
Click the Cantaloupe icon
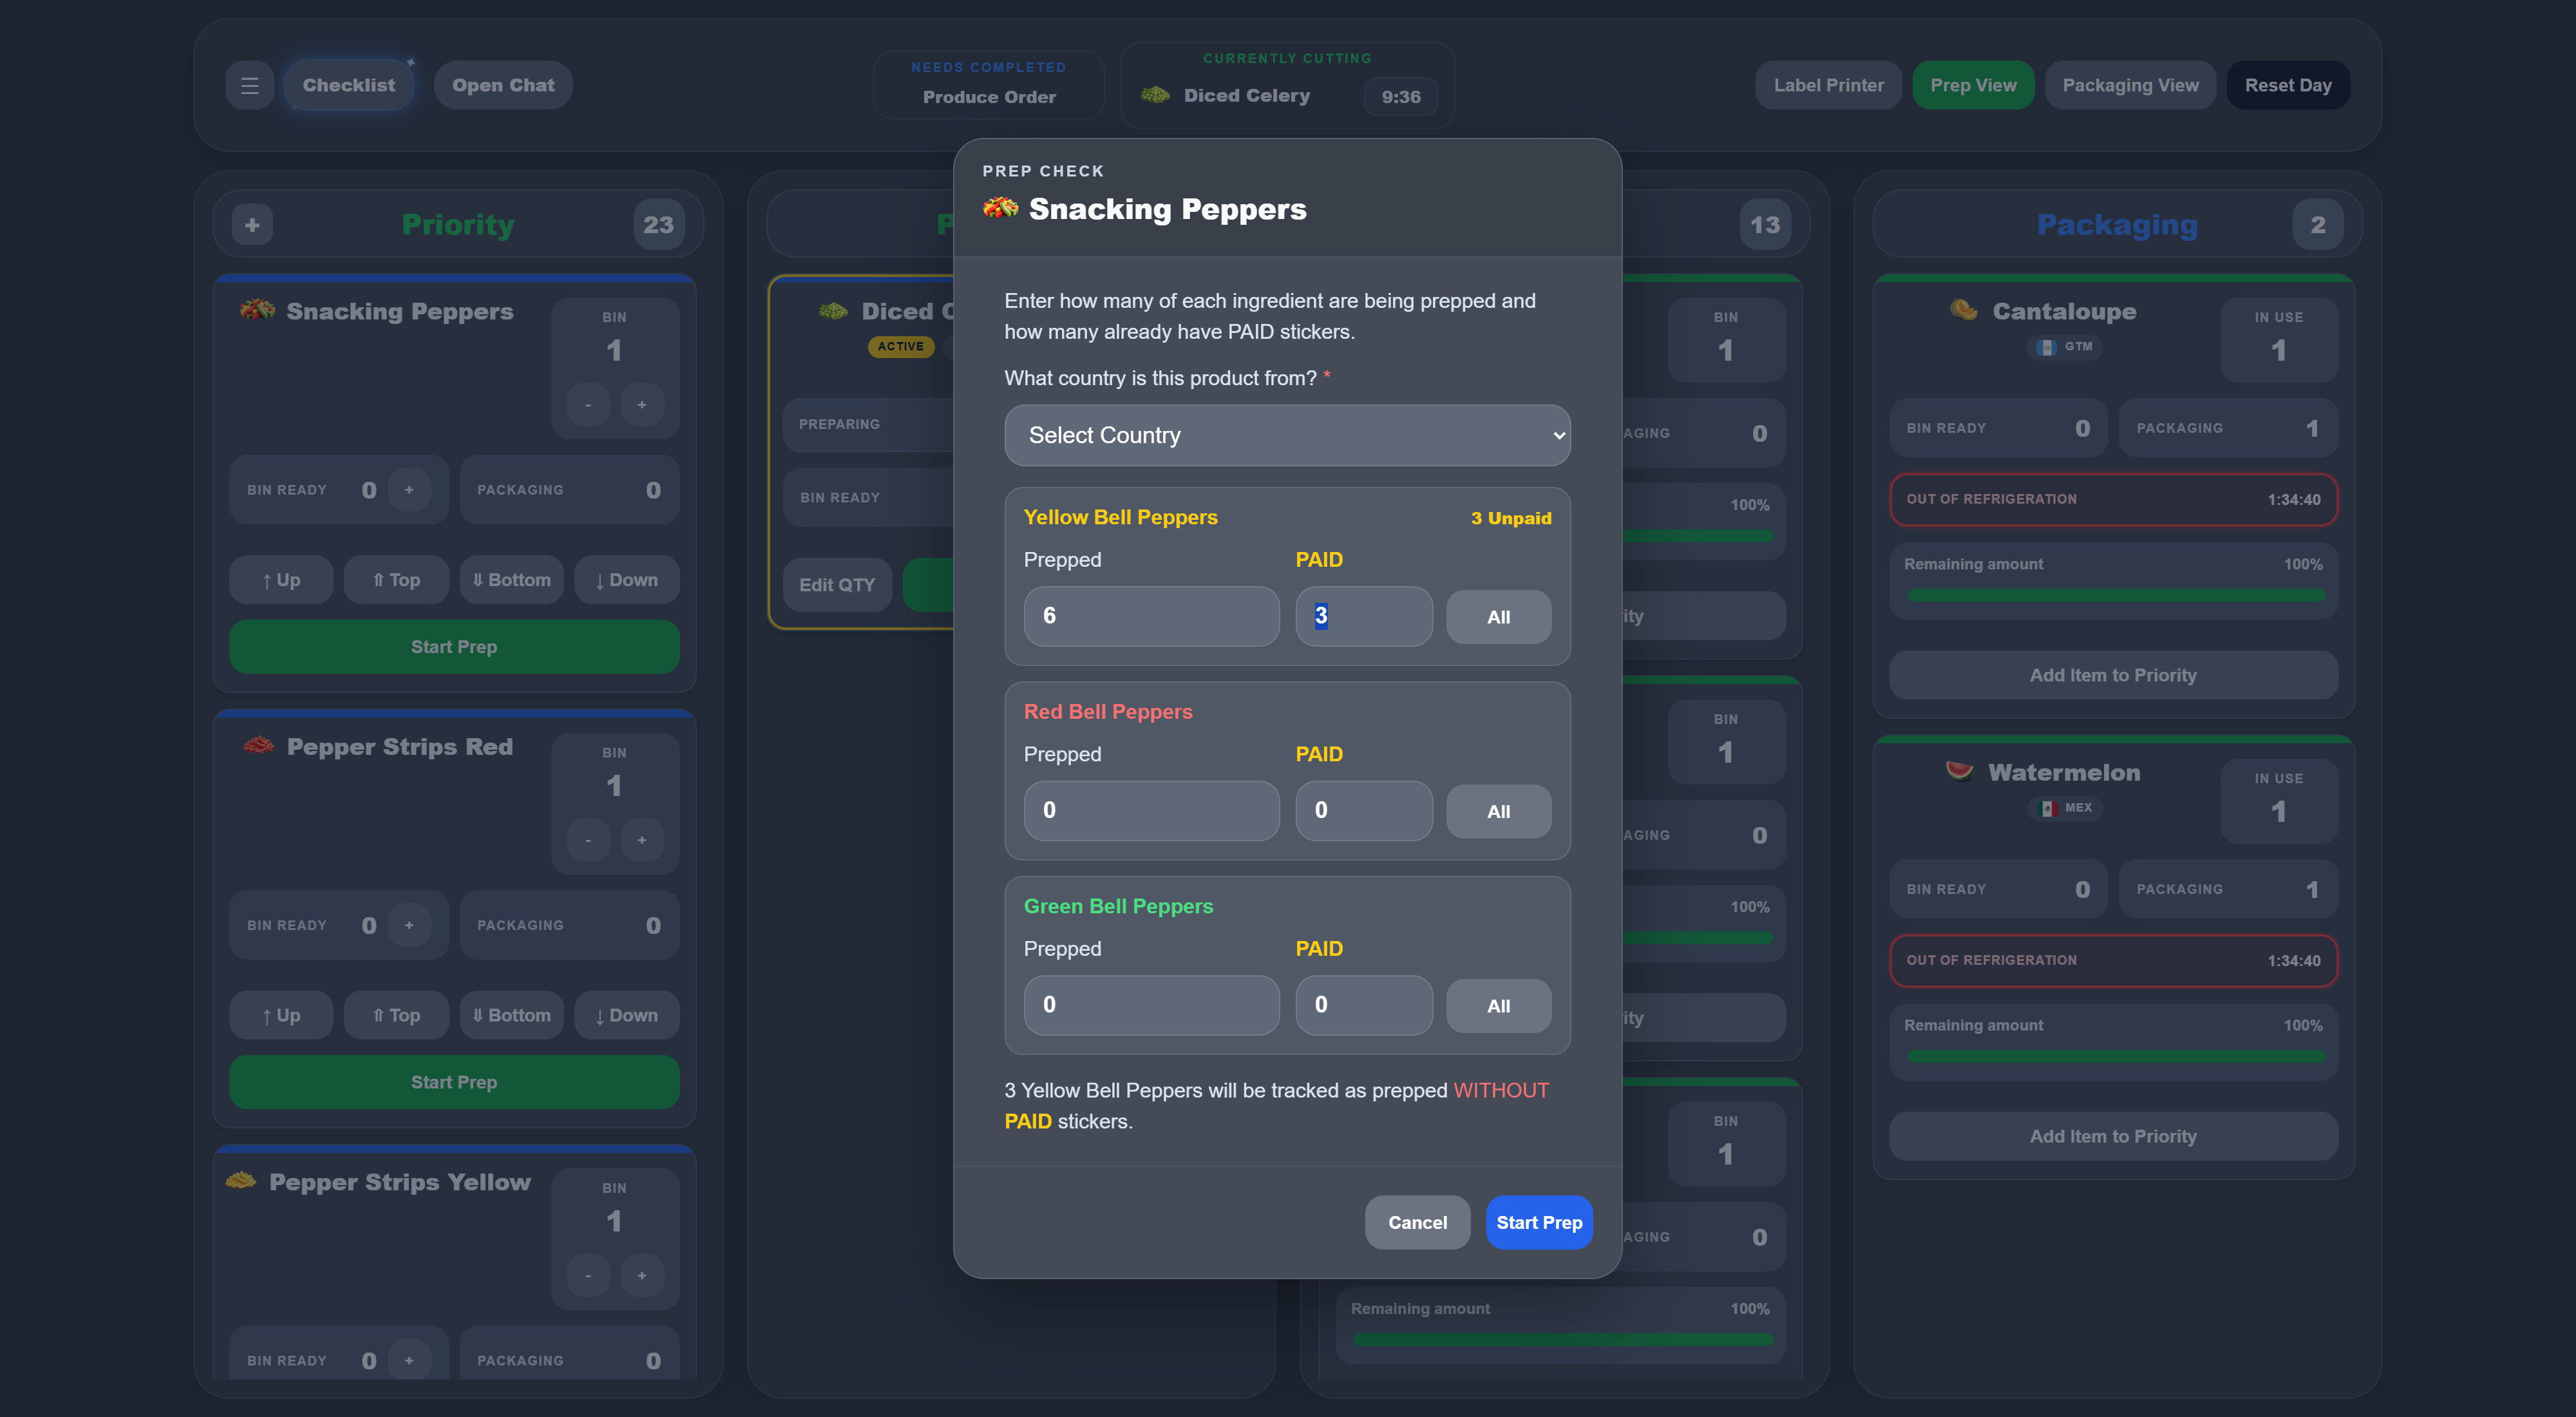click(1964, 310)
